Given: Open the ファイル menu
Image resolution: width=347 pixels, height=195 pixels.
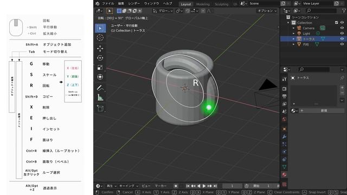Looking at the screenshot, I should click(x=108, y=4).
